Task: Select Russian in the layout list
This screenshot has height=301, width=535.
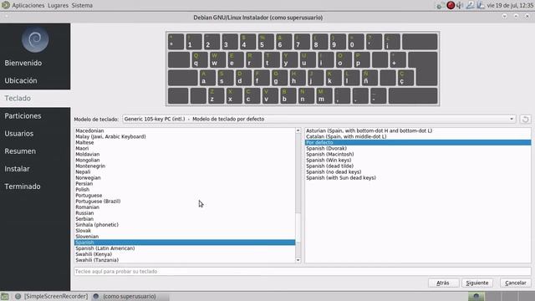Action: (185, 213)
